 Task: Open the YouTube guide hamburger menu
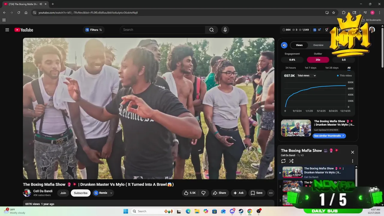[x=7, y=30]
